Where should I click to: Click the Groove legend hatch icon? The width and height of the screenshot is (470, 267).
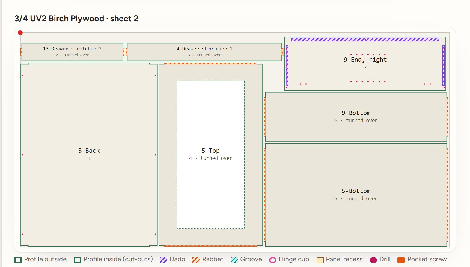tap(234, 260)
